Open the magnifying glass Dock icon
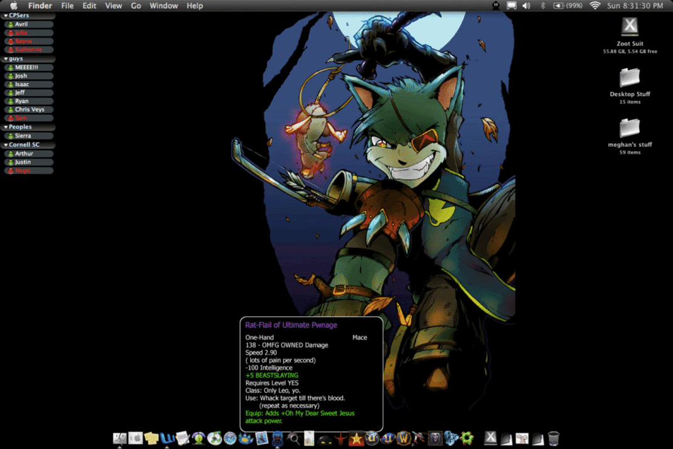673x449 pixels. click(293, 438)
